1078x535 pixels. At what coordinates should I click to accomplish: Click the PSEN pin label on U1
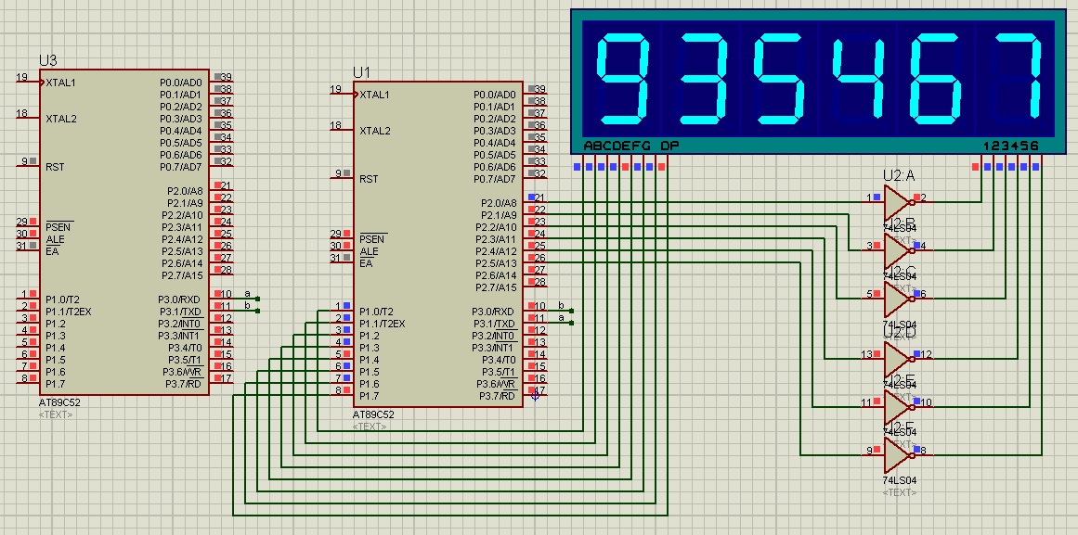point(372,239)
